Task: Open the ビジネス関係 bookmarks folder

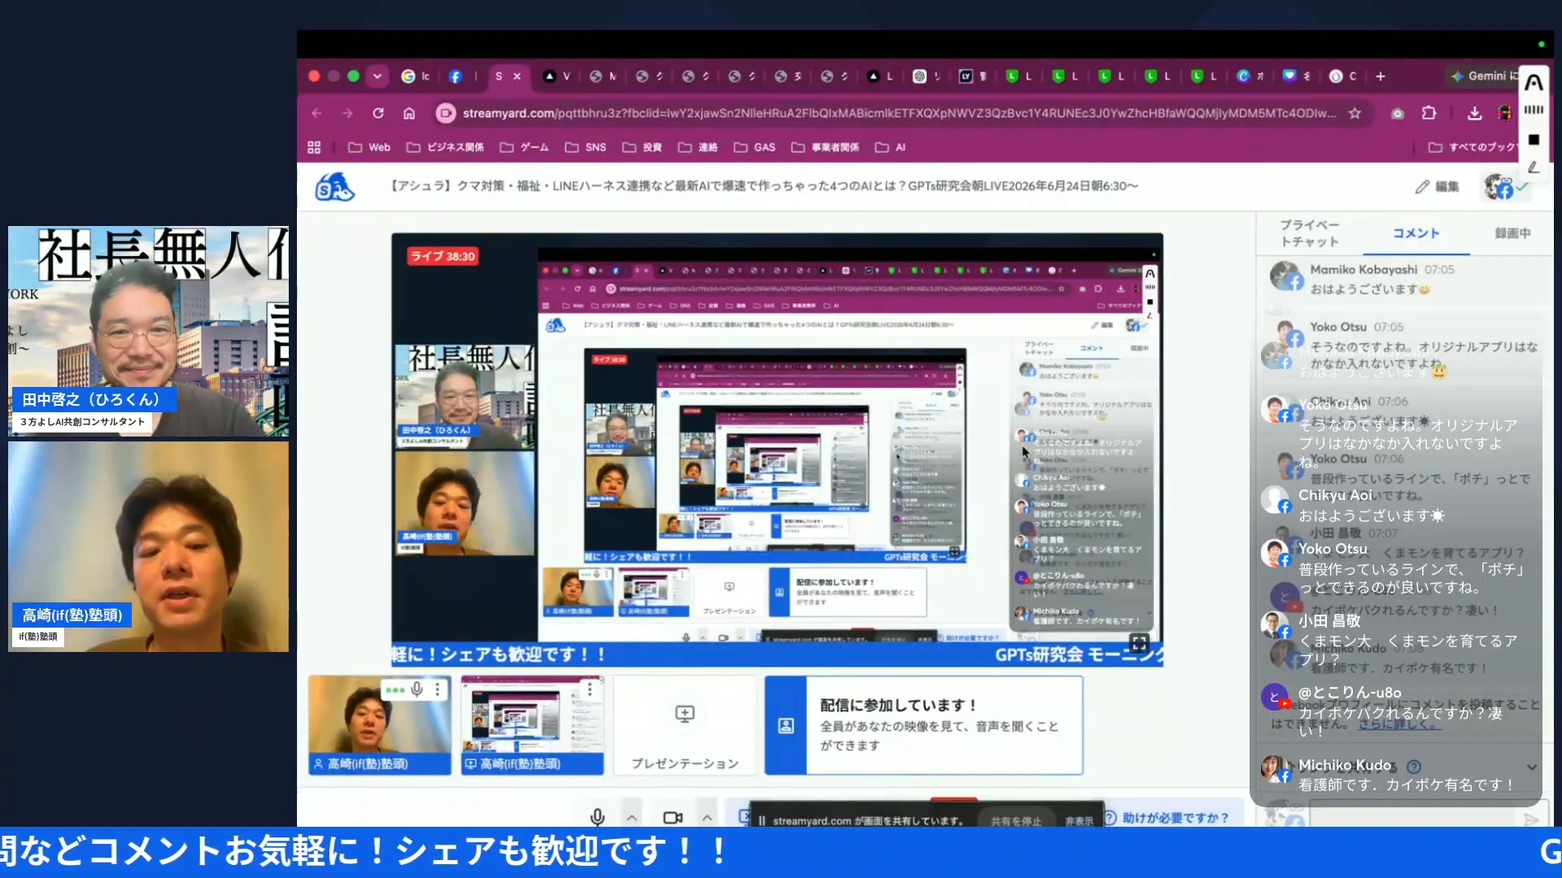Action: [x=445, y=147]
